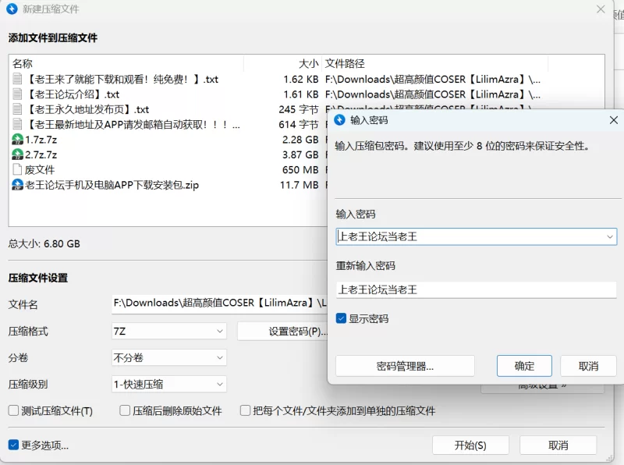Click the 1.7z.7z archive file icon
Viewport: 624px width, 465px height.
point(17,140)
